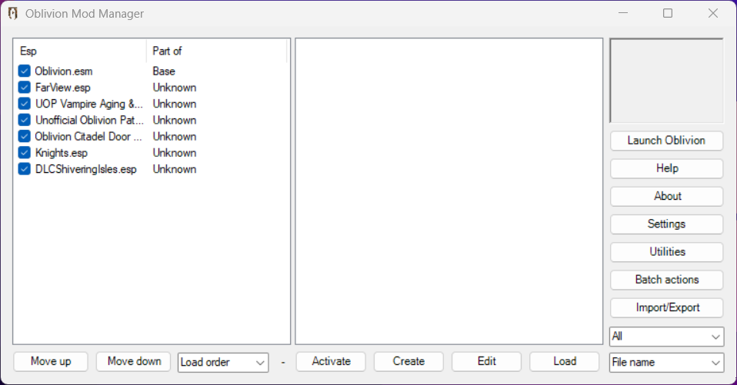Select the FarView.esp row name
Image resolution: width=737 pixels, height=385 pixels.
pos(62,88)
